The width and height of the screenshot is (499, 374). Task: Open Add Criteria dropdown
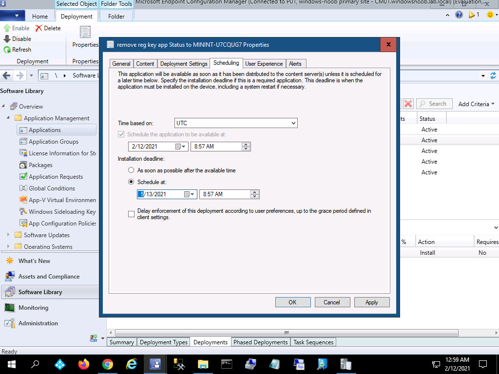point(476,104)
